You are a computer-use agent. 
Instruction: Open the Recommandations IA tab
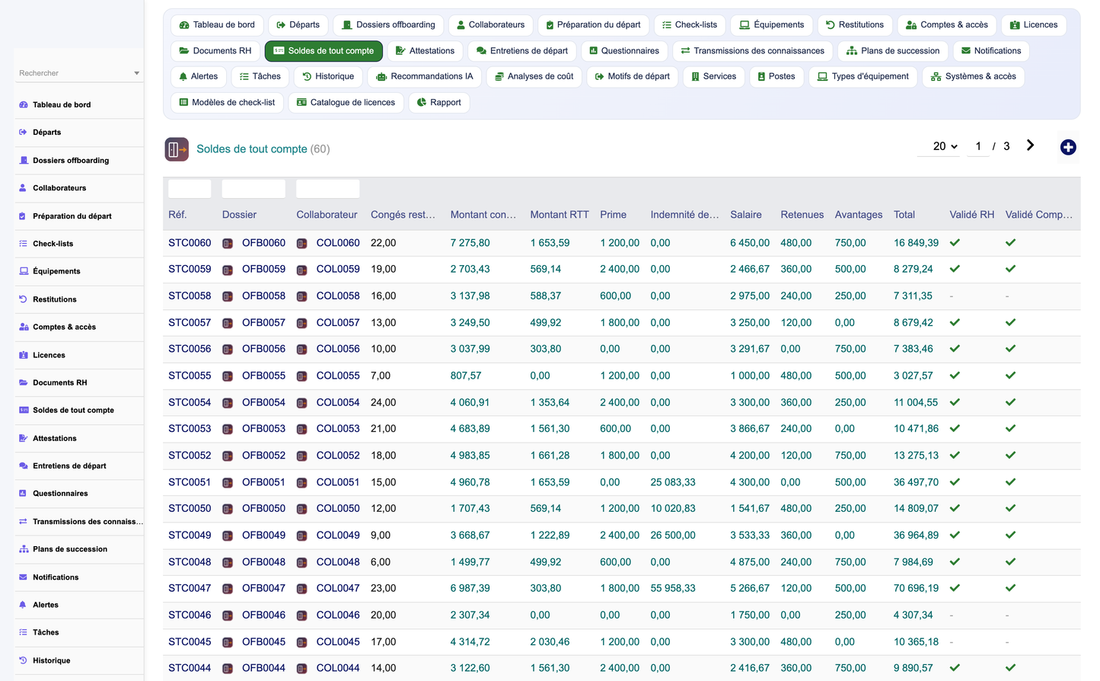tap(425, 76)
